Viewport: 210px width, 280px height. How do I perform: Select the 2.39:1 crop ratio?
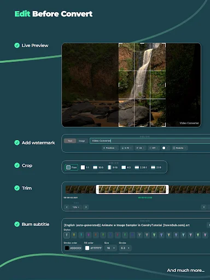click(x=141, y=167)
